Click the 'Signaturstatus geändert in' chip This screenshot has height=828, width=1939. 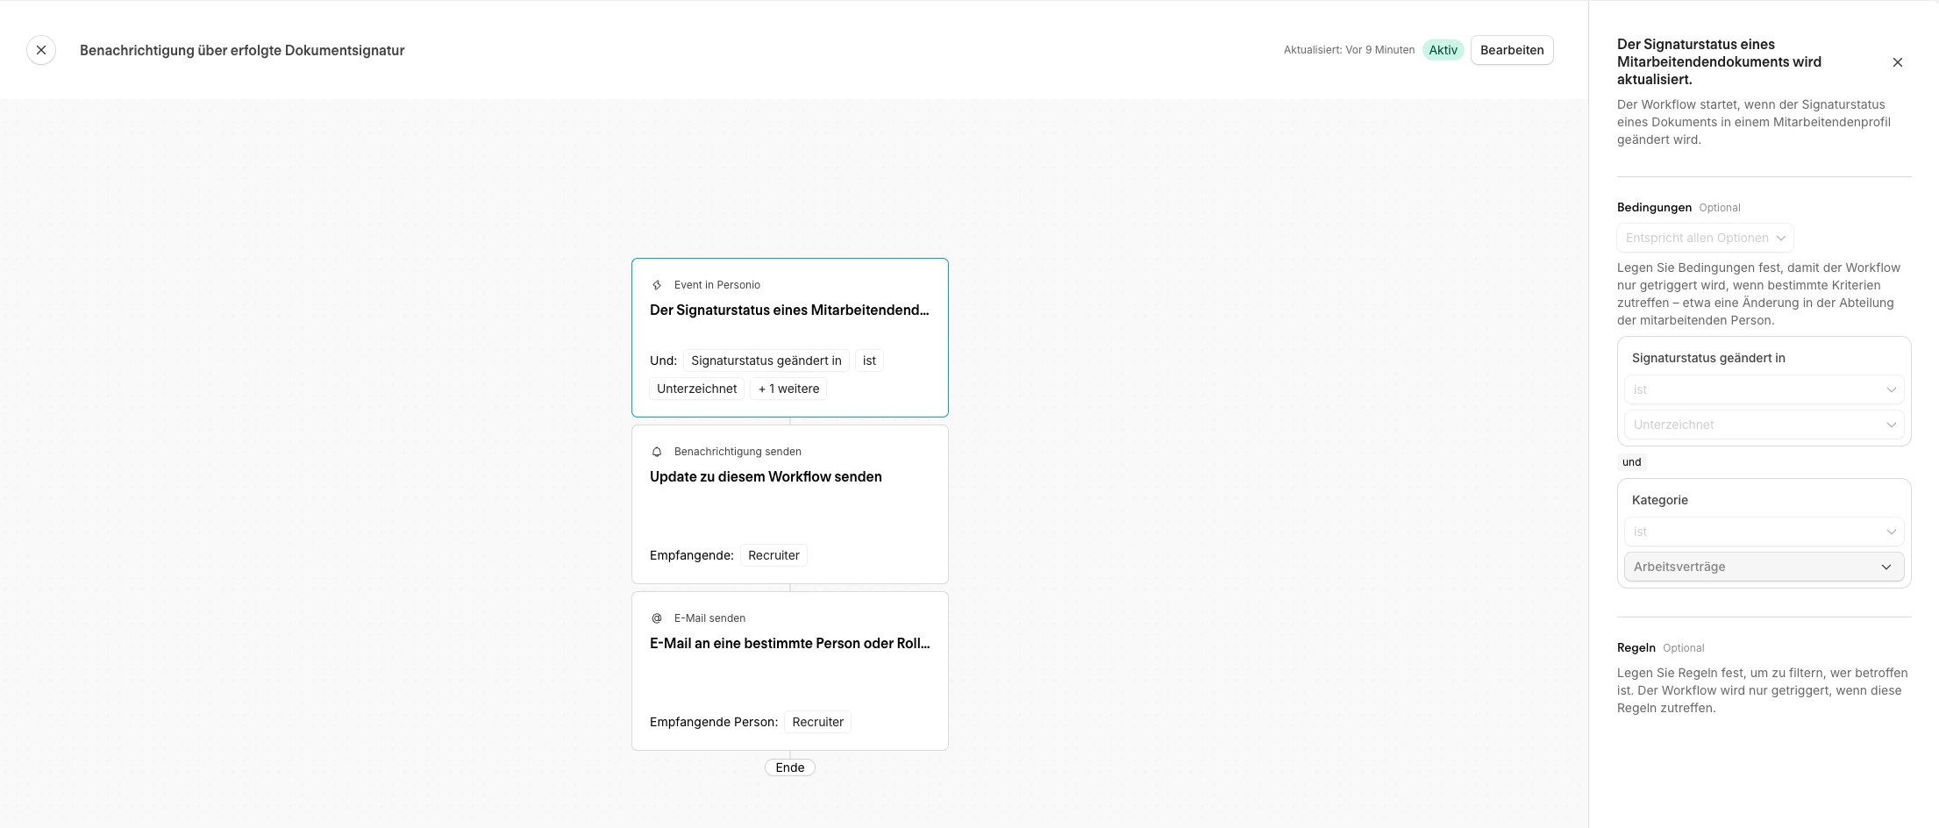[x=766, y=360]
